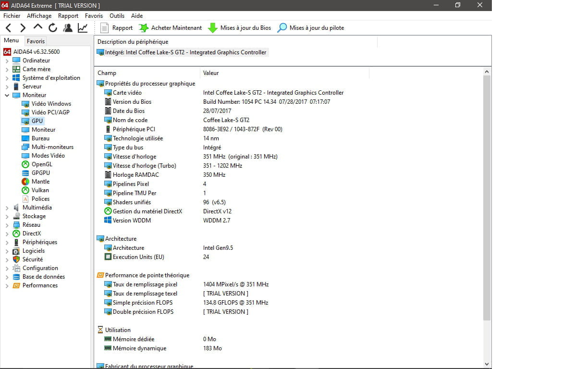Click the Rapport toolbar button
Screen dimensions: 587x369
click(117, 28)
